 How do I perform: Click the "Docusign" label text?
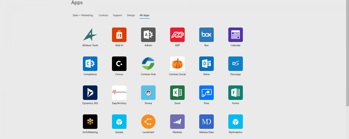click(x=236, y=74)
